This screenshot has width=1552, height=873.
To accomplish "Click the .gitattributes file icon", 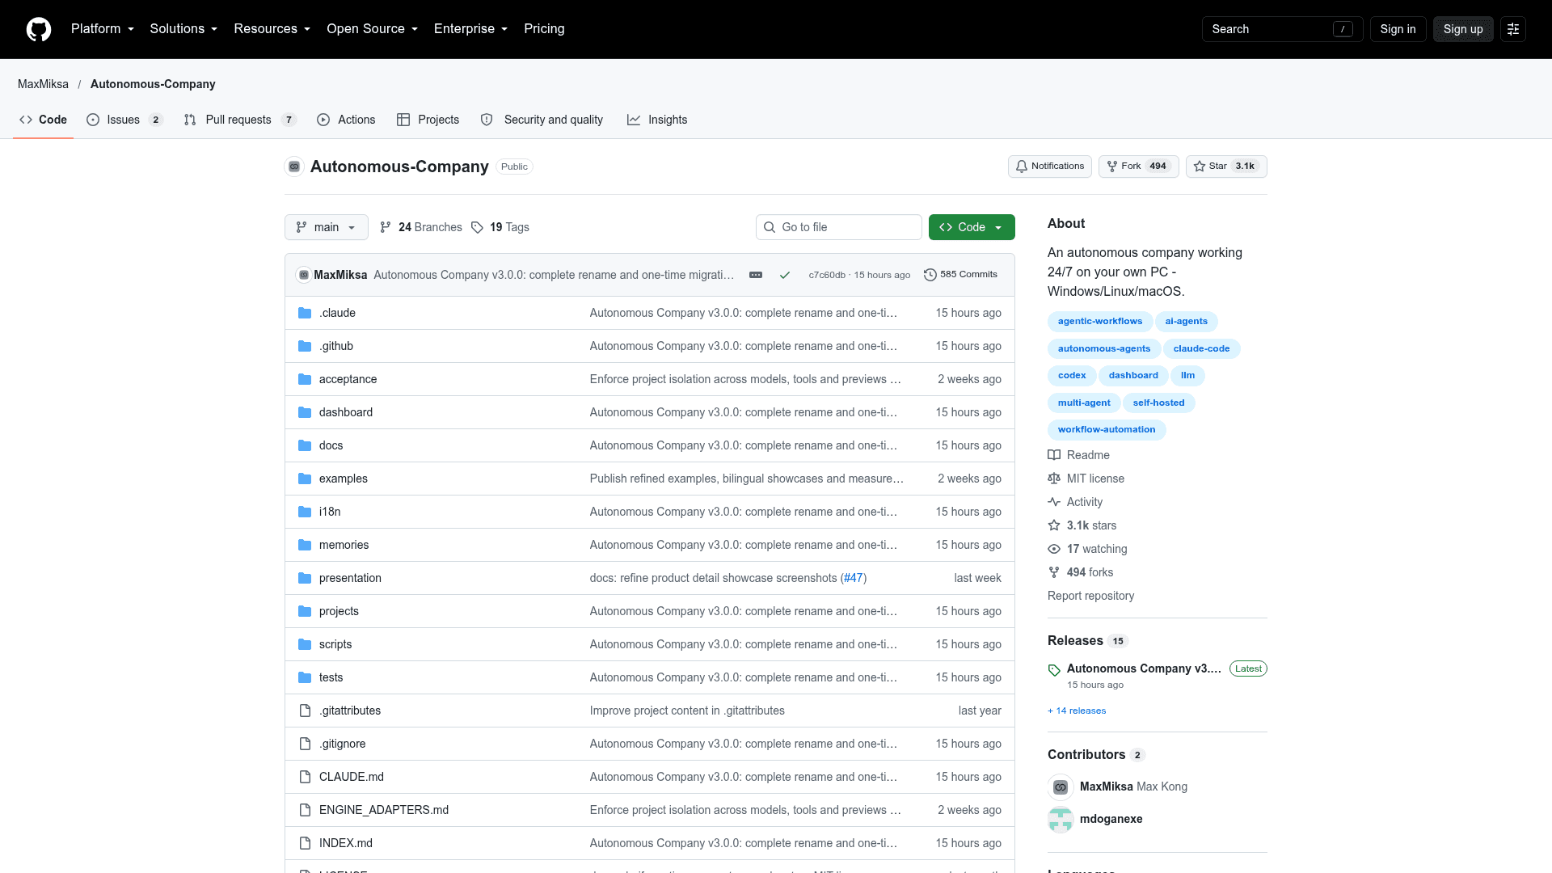I will (x=305, y=711).
